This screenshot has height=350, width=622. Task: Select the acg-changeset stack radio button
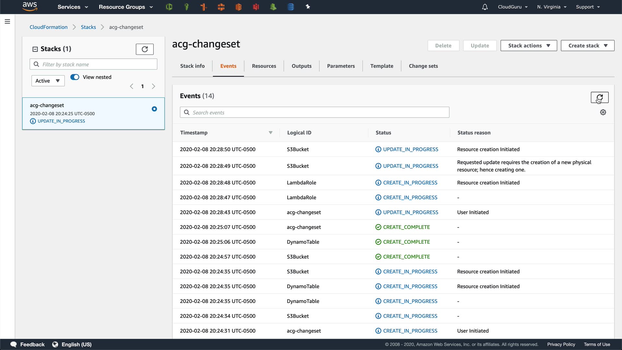tap(154, 109)
